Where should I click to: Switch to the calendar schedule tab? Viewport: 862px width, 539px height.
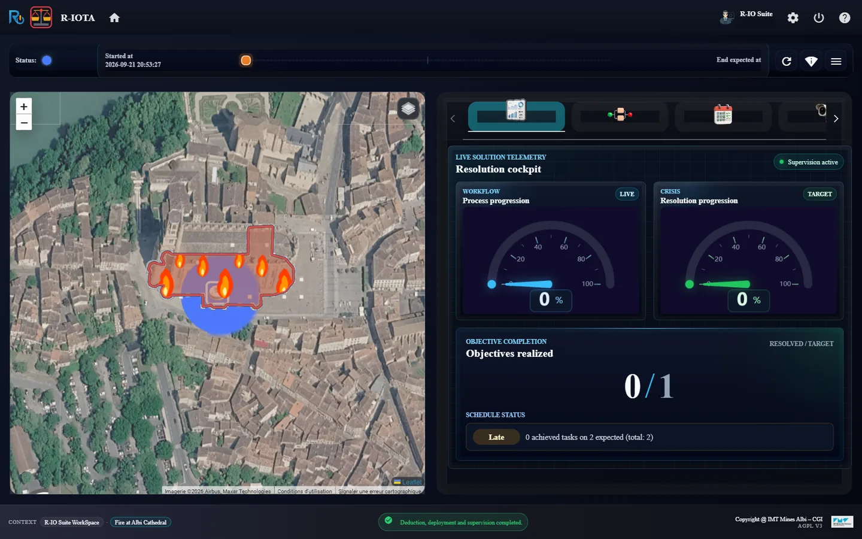pyautogui.click(x=723, y=116)
